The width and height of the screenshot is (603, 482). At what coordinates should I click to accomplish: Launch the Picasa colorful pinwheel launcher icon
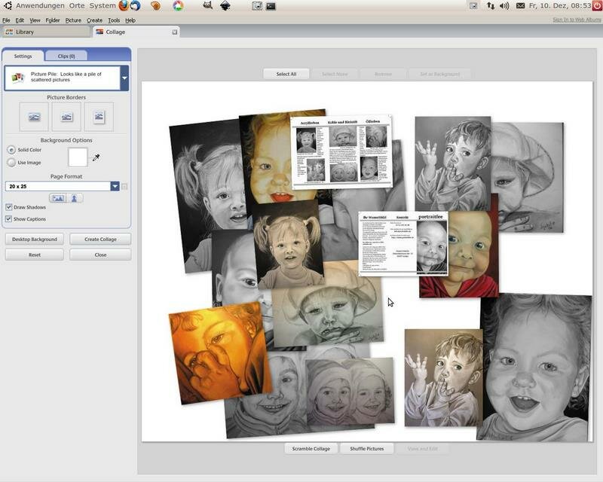178,5
